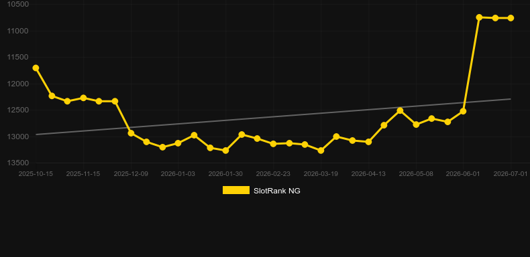This screenshot has width=530, height=257.
Task: Click the 13000 y-axis label
Action: pyautogui.click(x=17, y=137)
